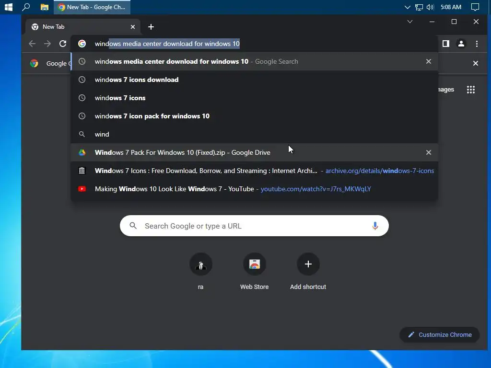Pick windows 7 icon pack for windows 10

[x=254, y=116]
